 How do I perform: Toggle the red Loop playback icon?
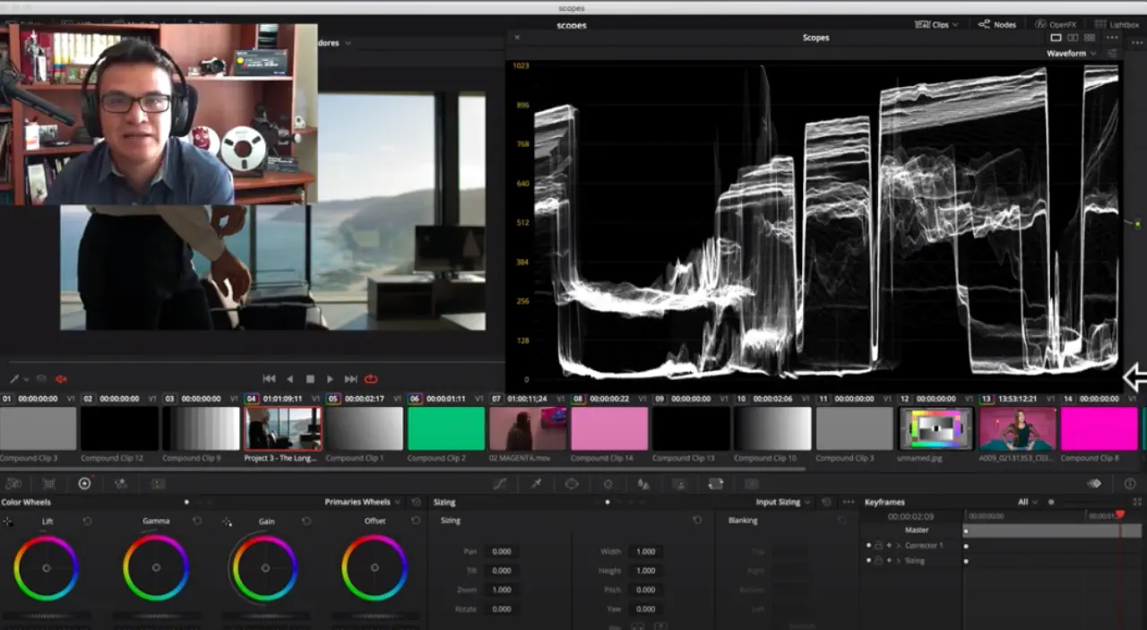pos(371,379)
